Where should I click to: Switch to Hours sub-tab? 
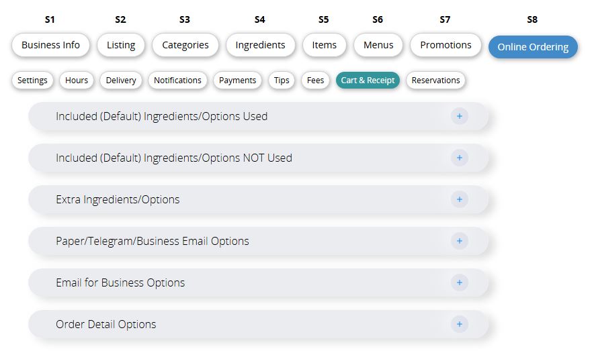(x=77, y=81)
